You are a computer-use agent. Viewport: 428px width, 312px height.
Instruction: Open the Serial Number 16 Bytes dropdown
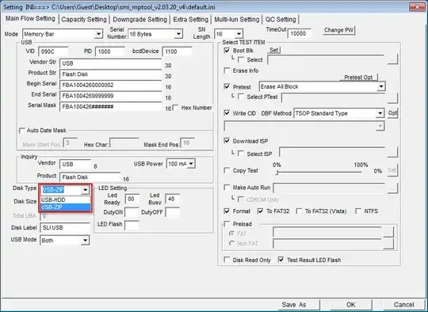click(x=178, y=34)
